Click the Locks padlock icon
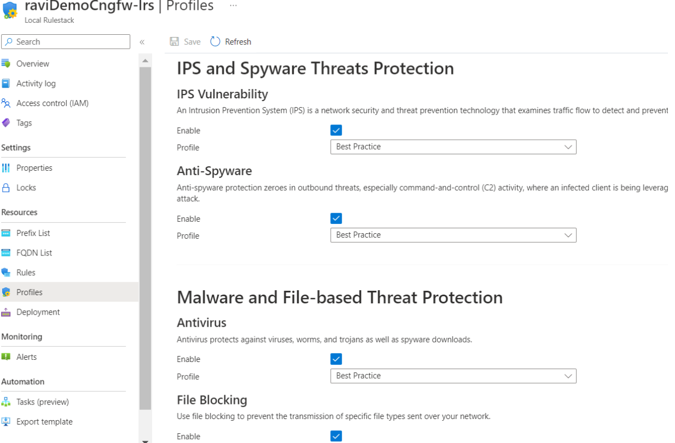 (x=6, y=188)
